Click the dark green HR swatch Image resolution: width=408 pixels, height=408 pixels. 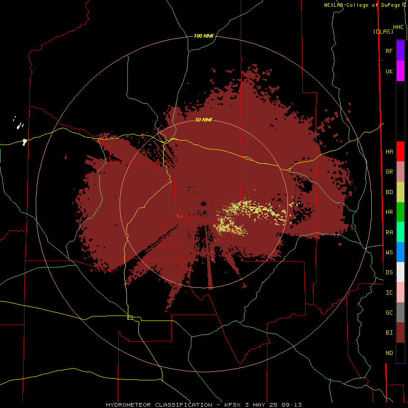click(x=400, y=212)
